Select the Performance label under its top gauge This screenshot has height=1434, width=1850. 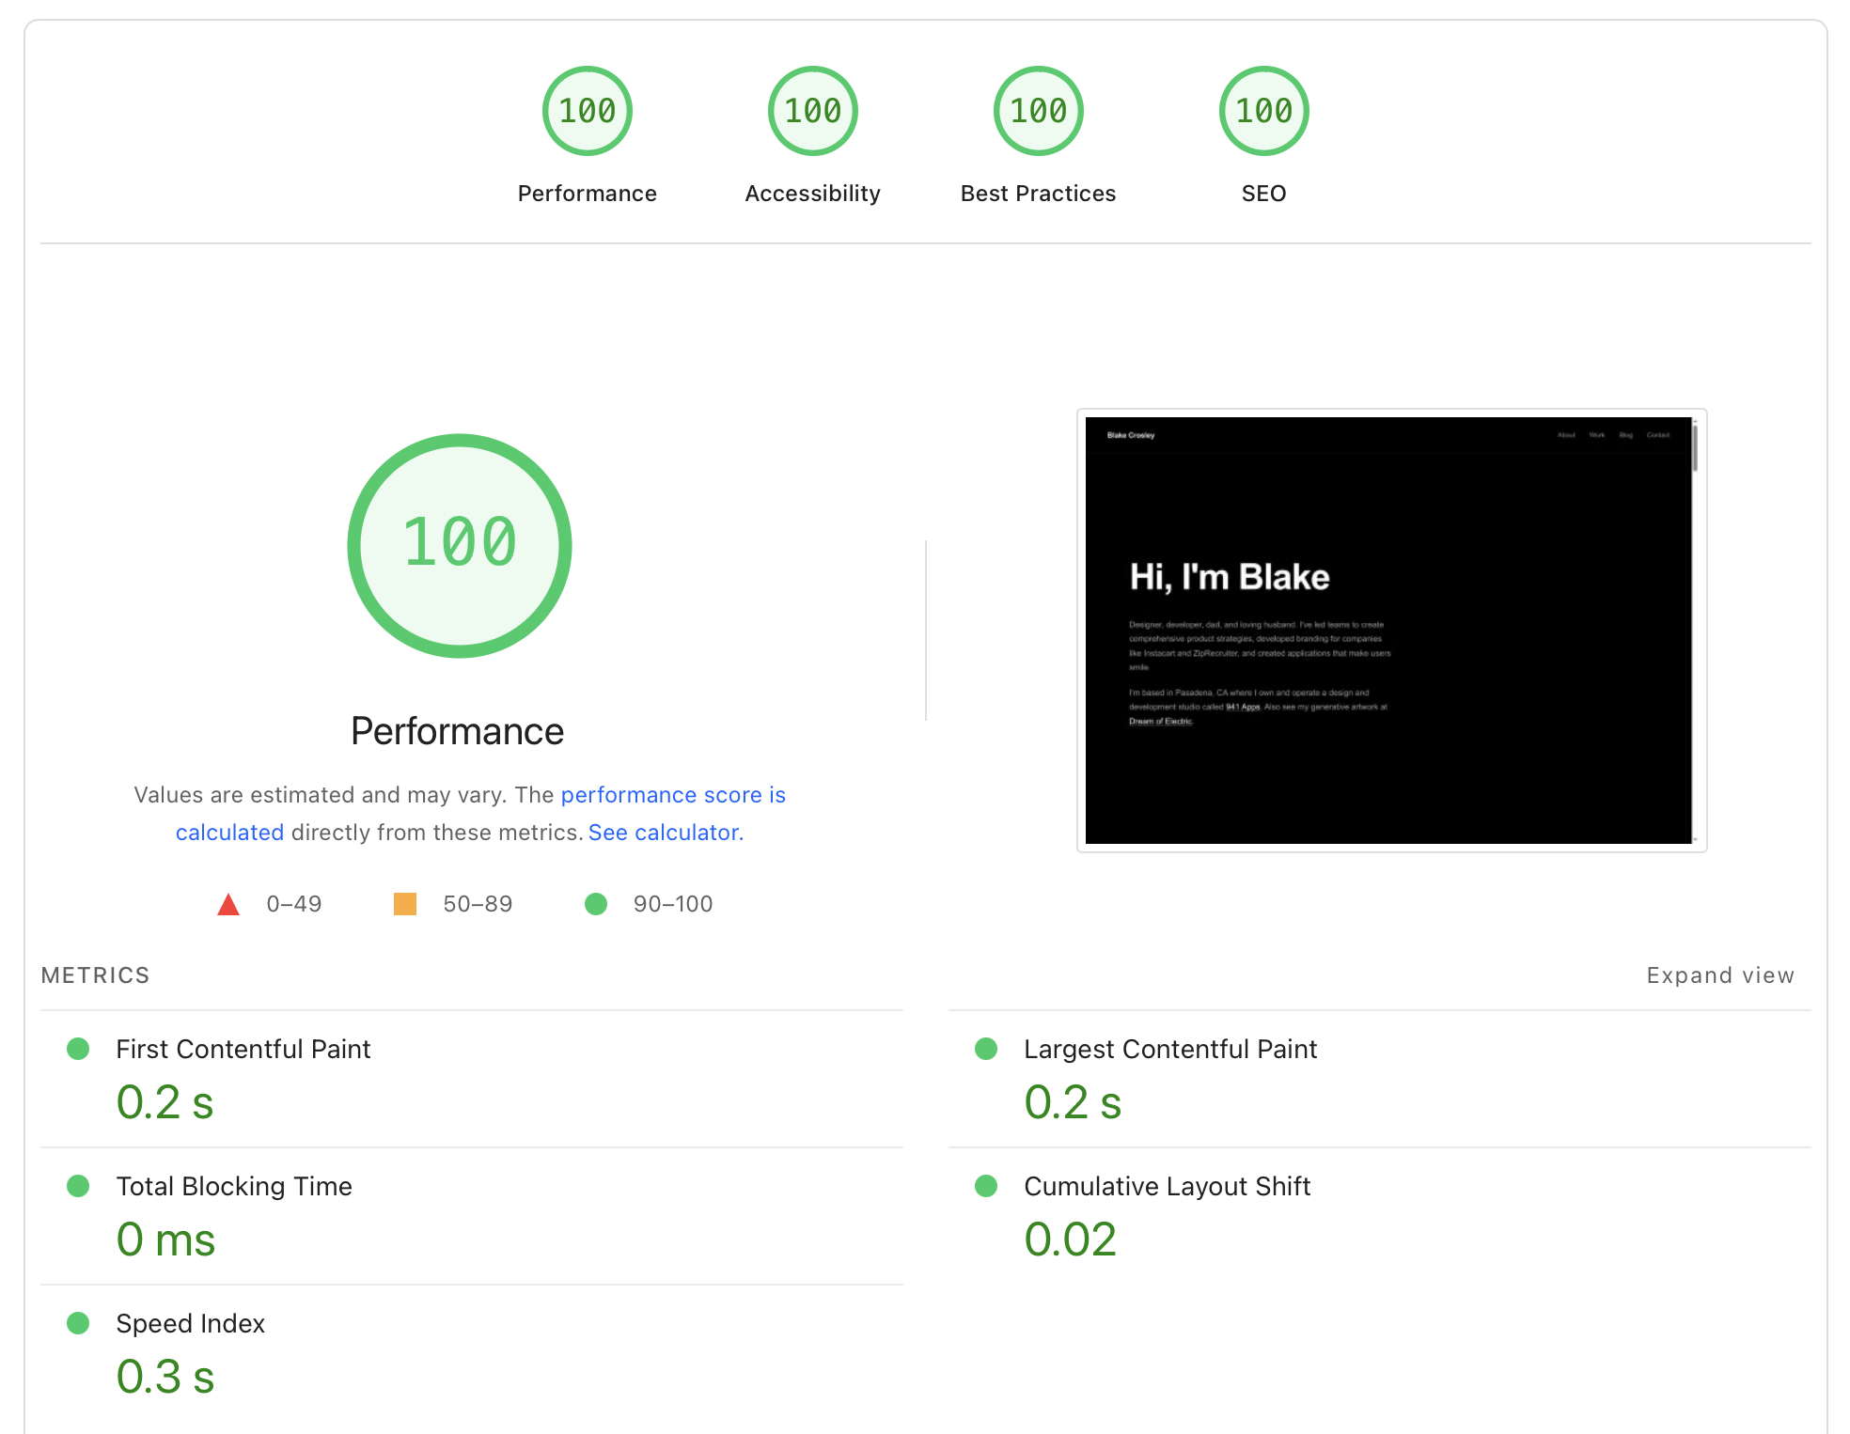point(587,193)
